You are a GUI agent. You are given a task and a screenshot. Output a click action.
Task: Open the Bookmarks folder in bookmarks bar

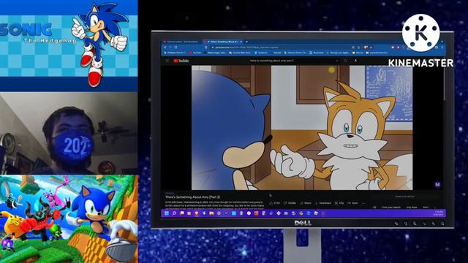tap(317, 53)
